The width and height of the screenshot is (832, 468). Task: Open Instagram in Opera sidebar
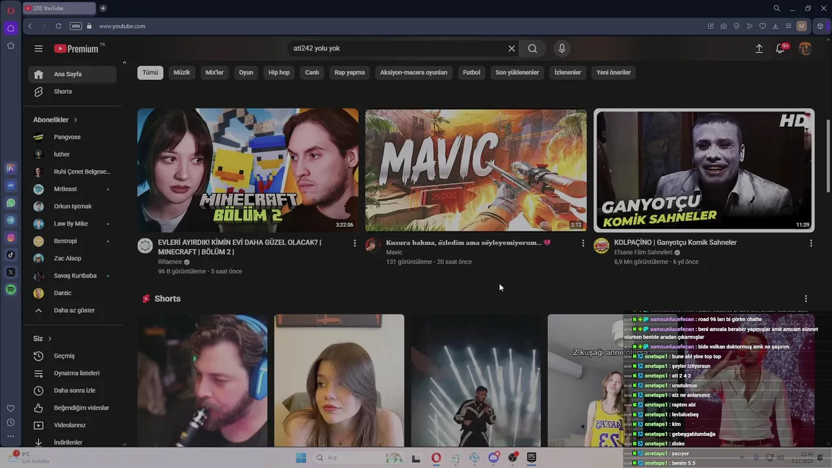pos(11,238)
